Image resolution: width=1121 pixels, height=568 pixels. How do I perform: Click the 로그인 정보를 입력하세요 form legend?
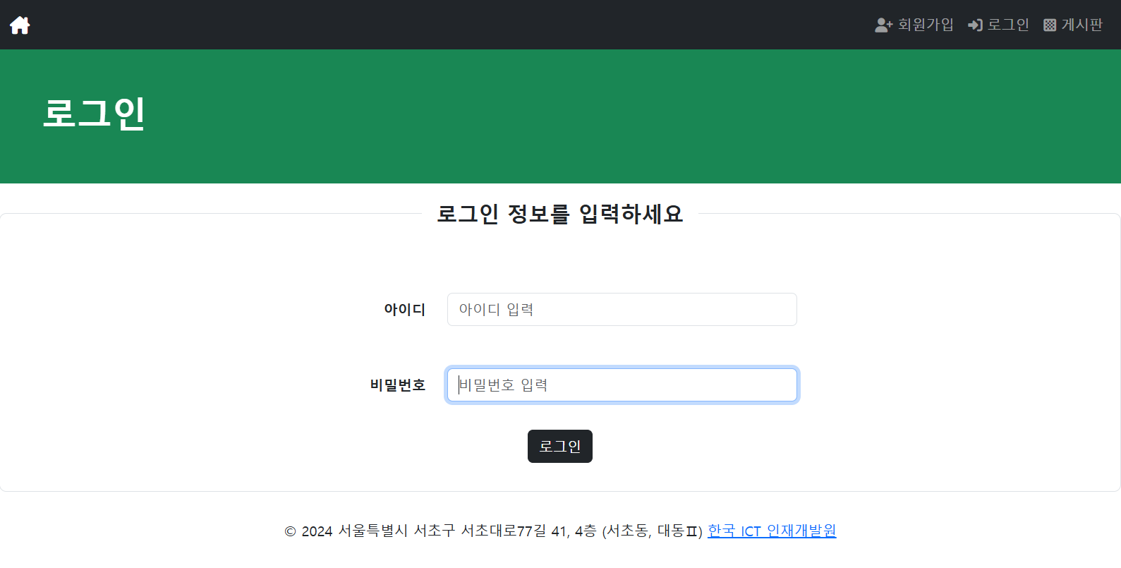click(x=559, y=214)
